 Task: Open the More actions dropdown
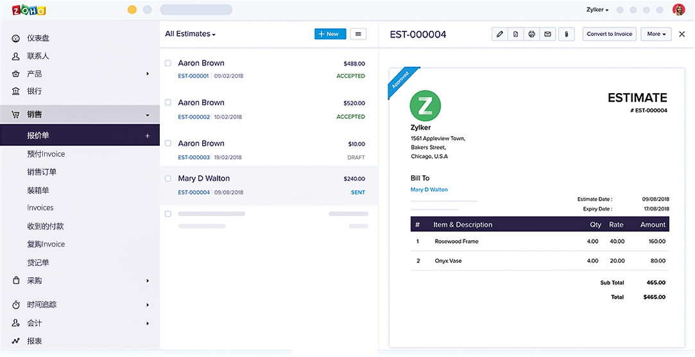[x=656, y=34]
